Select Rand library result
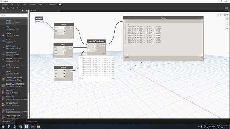This screenshot has width=230, height=129. coord(14,72)
